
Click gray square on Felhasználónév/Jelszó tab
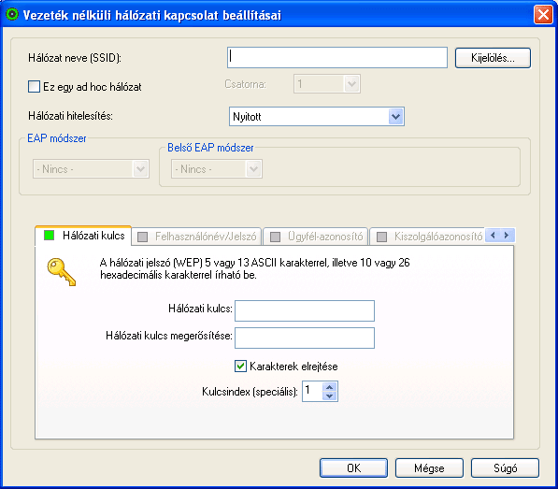142,237
